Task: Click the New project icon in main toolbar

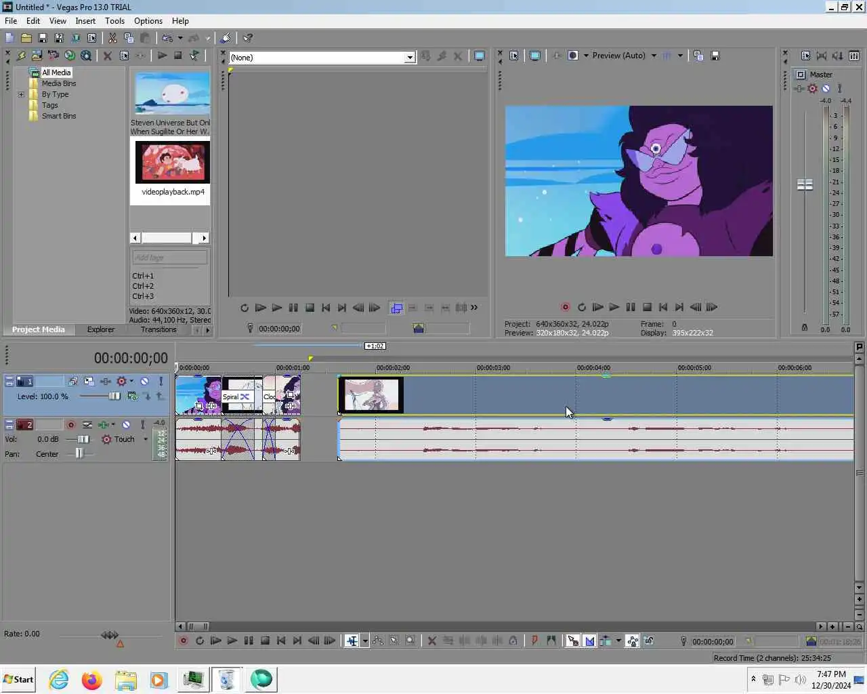Action: coord(9,38)
